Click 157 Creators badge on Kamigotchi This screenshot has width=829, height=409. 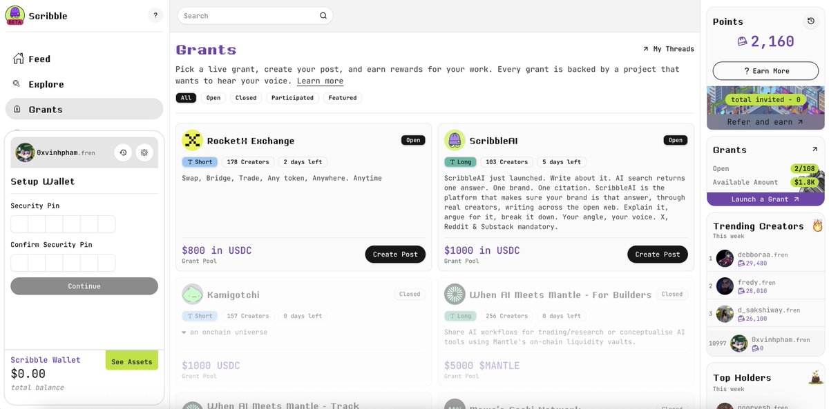[x=248, y=316]
